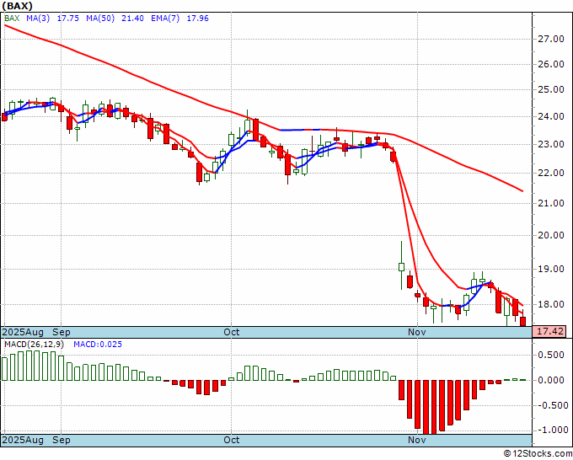Viewport: 573px width, 460px height.
Task: Click the 18.00 price axis label
Action: coord(551,304)
